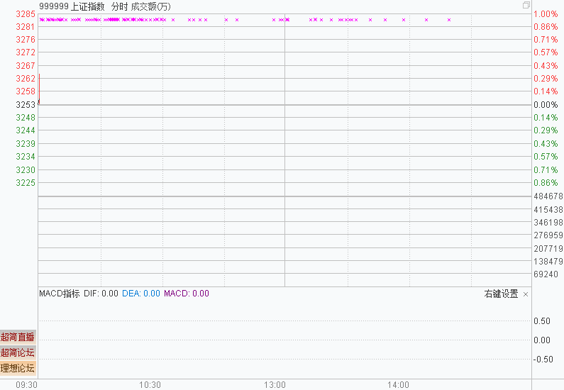The height and width of the screenshot is (390, 564).
Task: Select the DEA: 0.00 value label
Action: (x=141, y=294)
